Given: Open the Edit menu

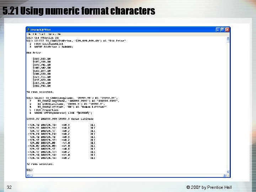Looking at the screenshot, I should click(34, 34).
